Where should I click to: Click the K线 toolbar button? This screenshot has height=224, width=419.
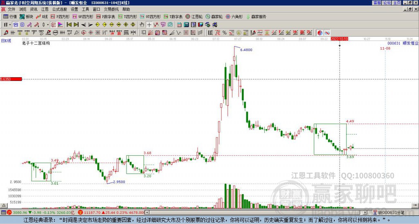tap(42, 16)
